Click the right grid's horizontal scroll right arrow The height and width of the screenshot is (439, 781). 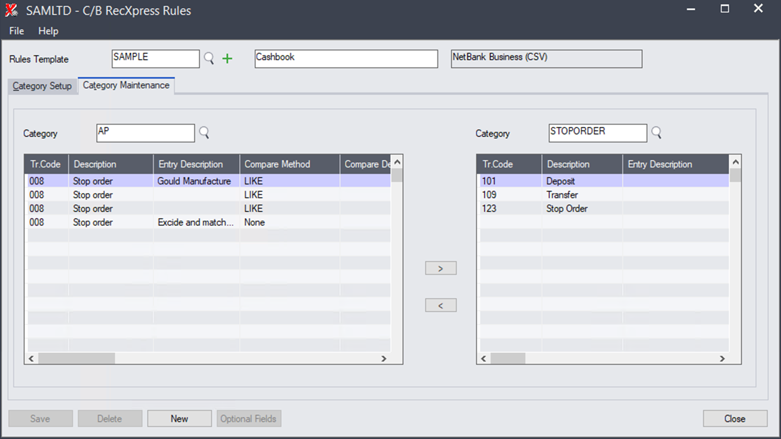(x=722, y=359)
